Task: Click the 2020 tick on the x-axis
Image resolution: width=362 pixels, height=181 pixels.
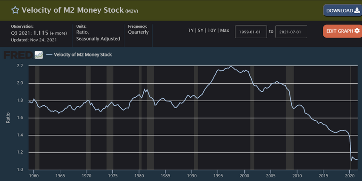Action: (350, 176)
